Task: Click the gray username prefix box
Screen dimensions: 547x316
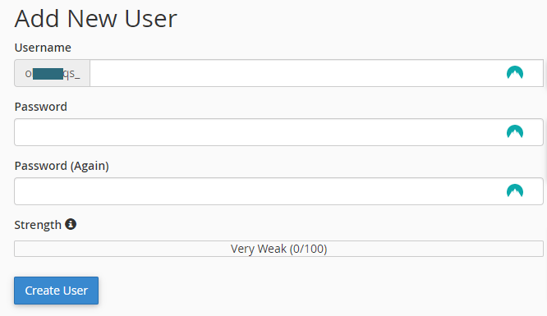Action: pyautogui.click(x=52, y=73)
